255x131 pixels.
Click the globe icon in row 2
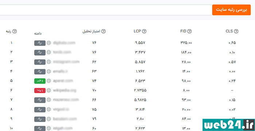(x=48, y=52)
